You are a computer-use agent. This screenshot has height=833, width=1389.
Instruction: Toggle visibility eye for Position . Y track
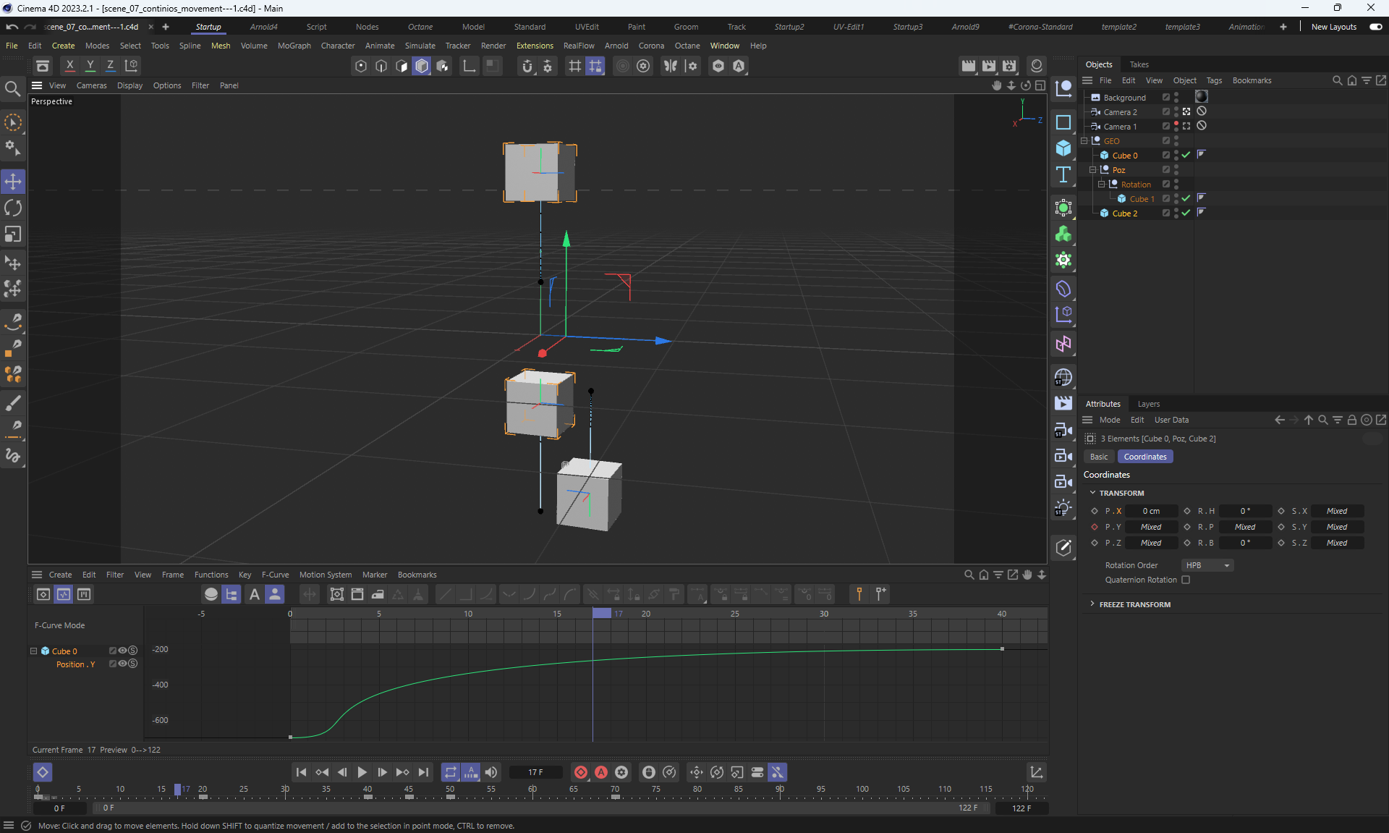click(122, 664)
